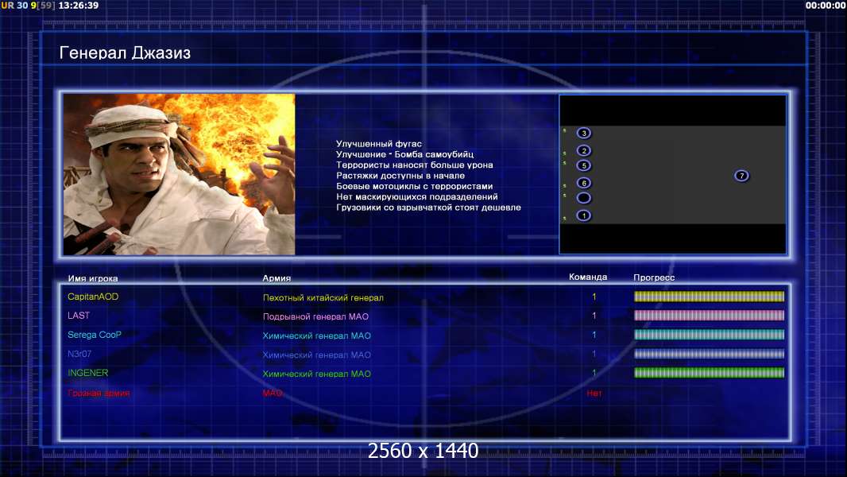Click the 'Армия' column header
Screen dimensions: 847x477
click(x=277, y=278)
